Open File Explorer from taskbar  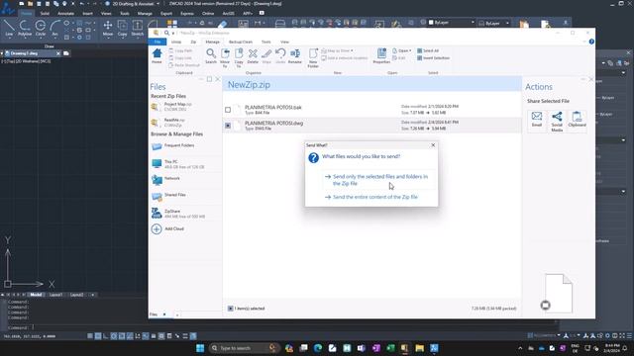(x=419, y=348)
